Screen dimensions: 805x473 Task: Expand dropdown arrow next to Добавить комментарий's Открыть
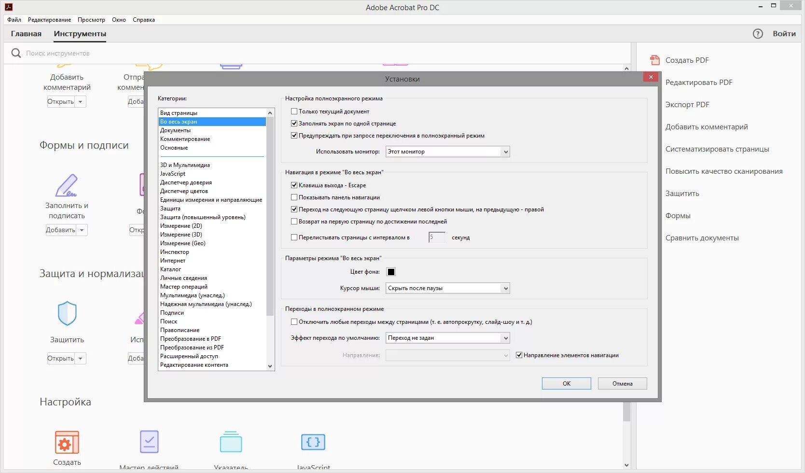[x=81, y=102]
